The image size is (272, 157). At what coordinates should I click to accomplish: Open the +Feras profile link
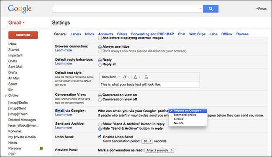(261, 8)
